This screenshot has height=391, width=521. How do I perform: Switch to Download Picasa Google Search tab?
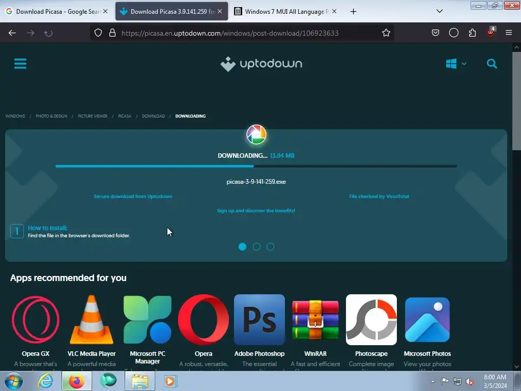pos(57,12)
